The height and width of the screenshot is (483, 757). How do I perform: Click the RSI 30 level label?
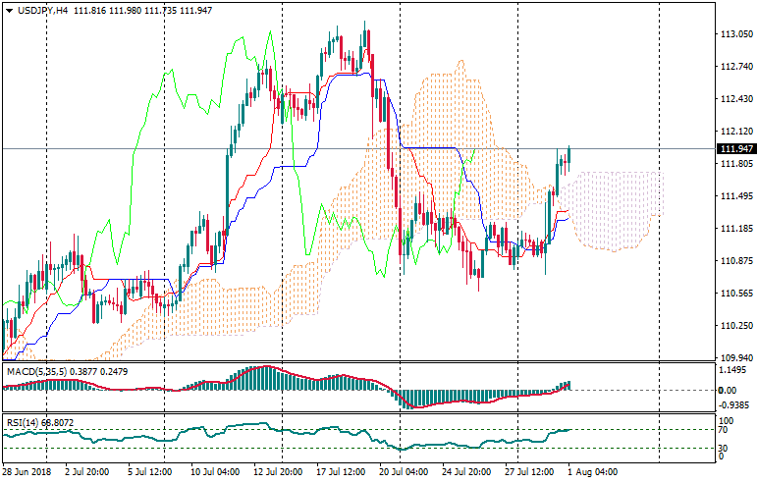coord(725,449)
